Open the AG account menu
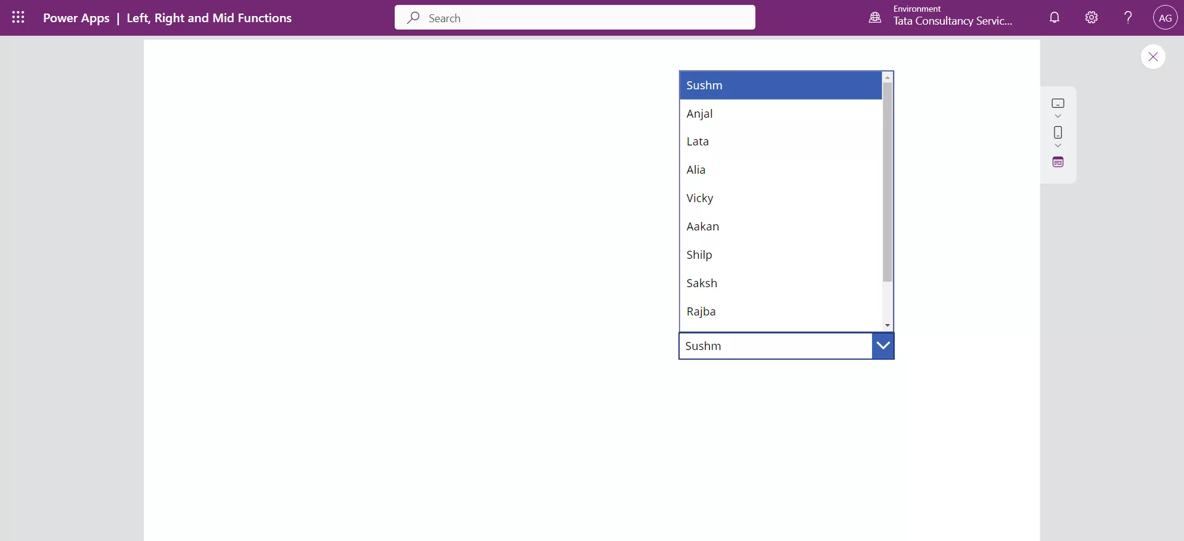1184x541 pixels. point(1165,17)
